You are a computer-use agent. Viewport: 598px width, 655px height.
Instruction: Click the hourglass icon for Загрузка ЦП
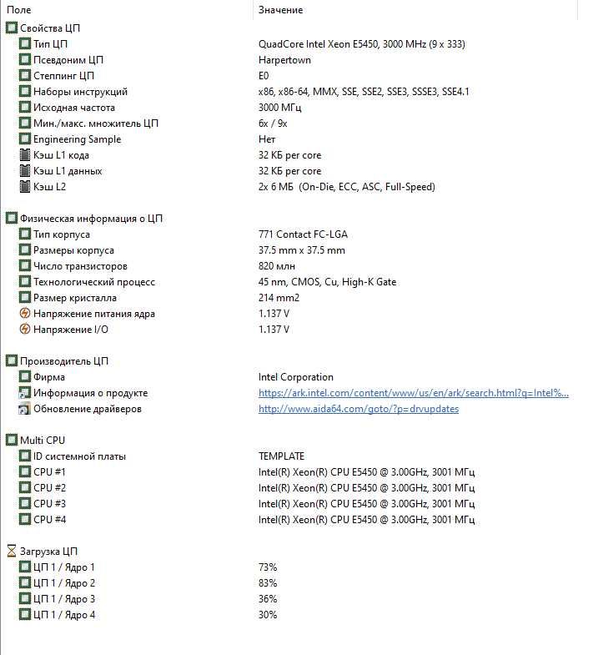point(12,551)
